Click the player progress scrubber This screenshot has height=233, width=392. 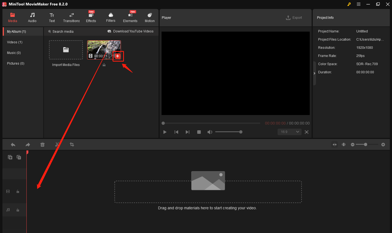(163, 123)
